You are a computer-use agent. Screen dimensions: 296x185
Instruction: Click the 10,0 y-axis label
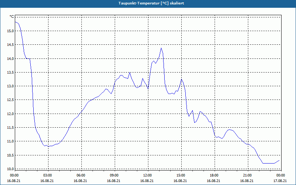click(x=11, y=169)
